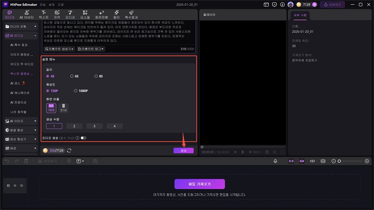
Task: Click the player crop icon
Action: tap(274, 152)
